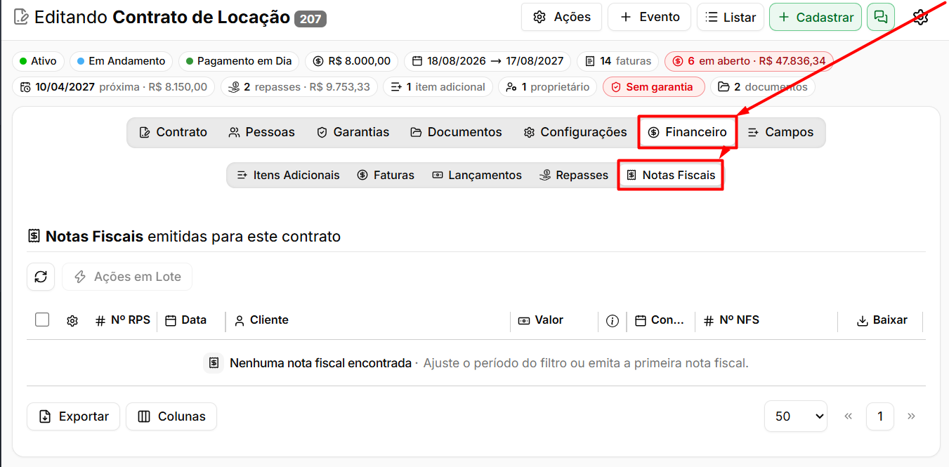This screenshot has width=949, height=467.
Task: Open the Ações dropdown button
Action: [561, 17]
